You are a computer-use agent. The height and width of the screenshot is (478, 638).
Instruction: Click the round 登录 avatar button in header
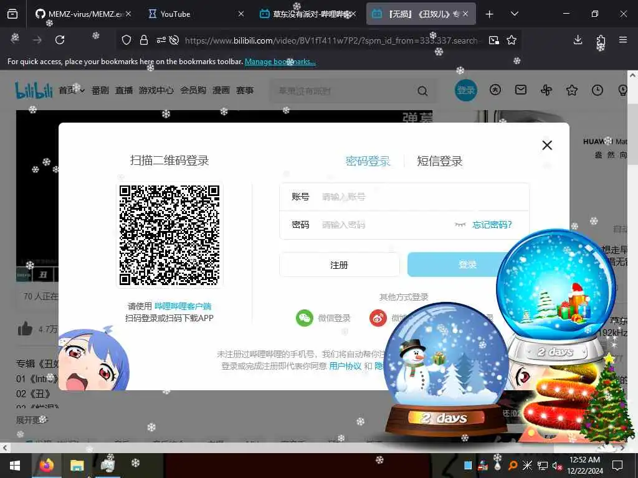coord(466,90)
